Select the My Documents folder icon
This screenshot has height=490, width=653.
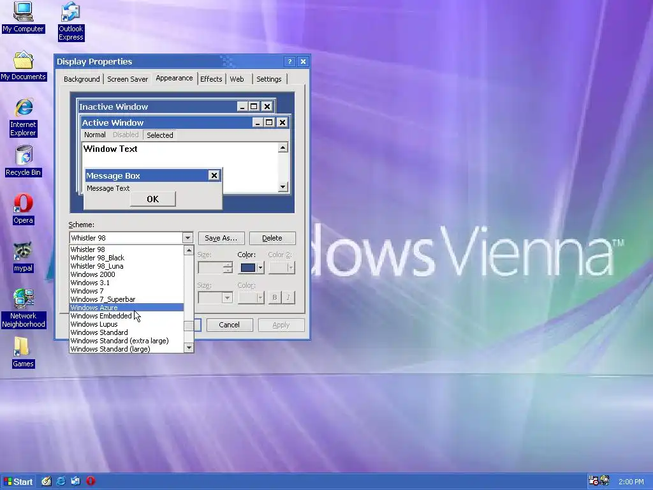pyautogui.click(x=24, y=66)
